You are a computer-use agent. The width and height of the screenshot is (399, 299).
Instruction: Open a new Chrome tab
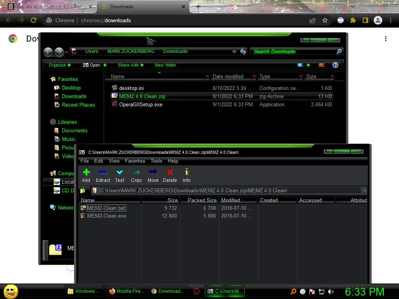(198, 7)
